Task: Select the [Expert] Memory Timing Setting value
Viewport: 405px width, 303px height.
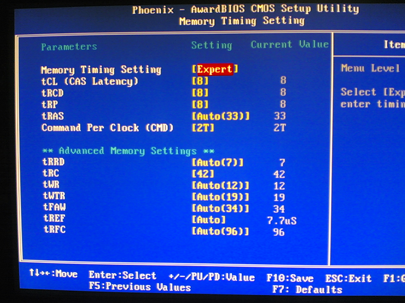Action: pyautogui.click(x=215, y=69)
